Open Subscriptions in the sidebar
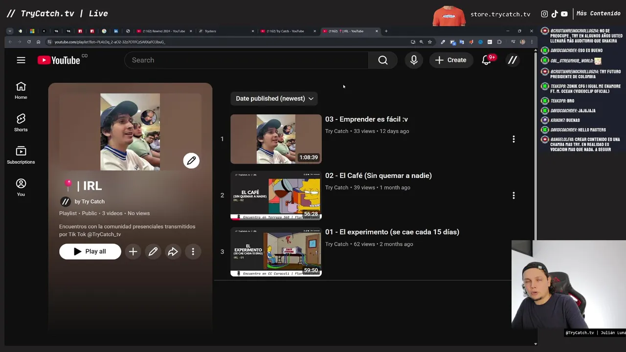 coord(21,155)
